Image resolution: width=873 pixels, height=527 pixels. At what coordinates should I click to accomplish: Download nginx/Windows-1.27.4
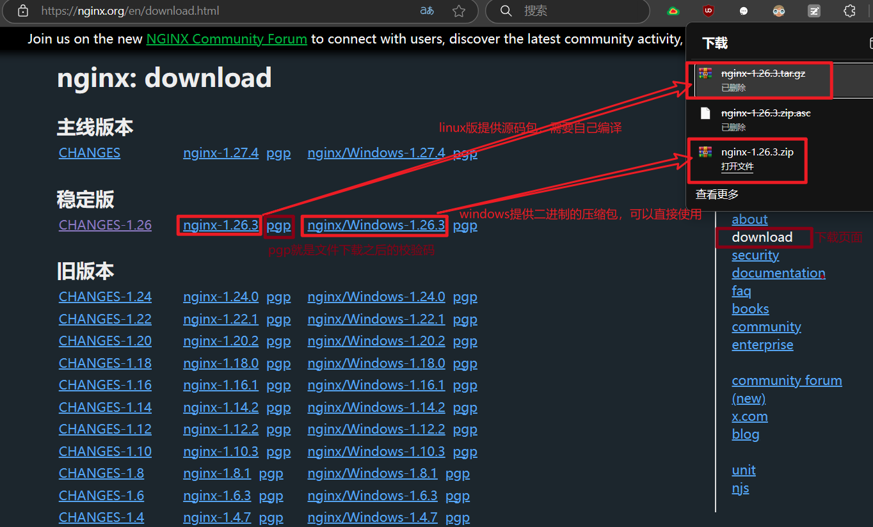pyautogui.click(x=376, y=153)
